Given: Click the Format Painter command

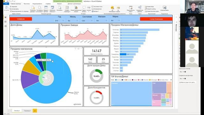Looking at the screenshot, I should [19, 11].
